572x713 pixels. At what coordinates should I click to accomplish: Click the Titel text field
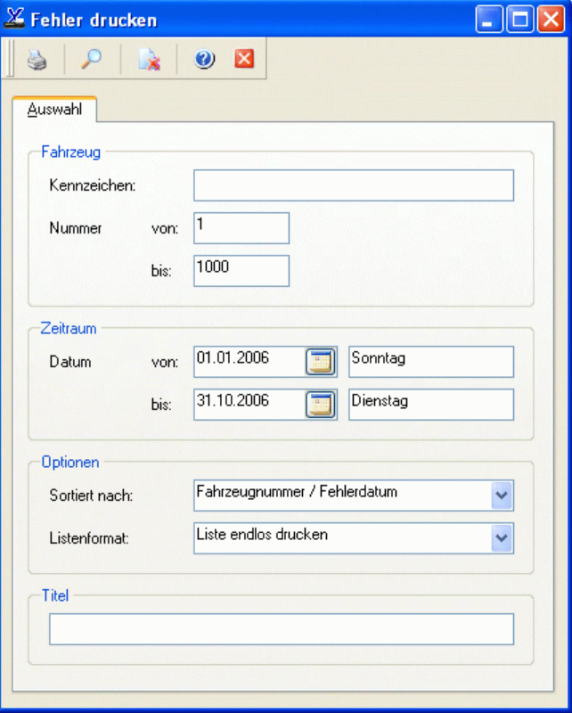[281, 628]
